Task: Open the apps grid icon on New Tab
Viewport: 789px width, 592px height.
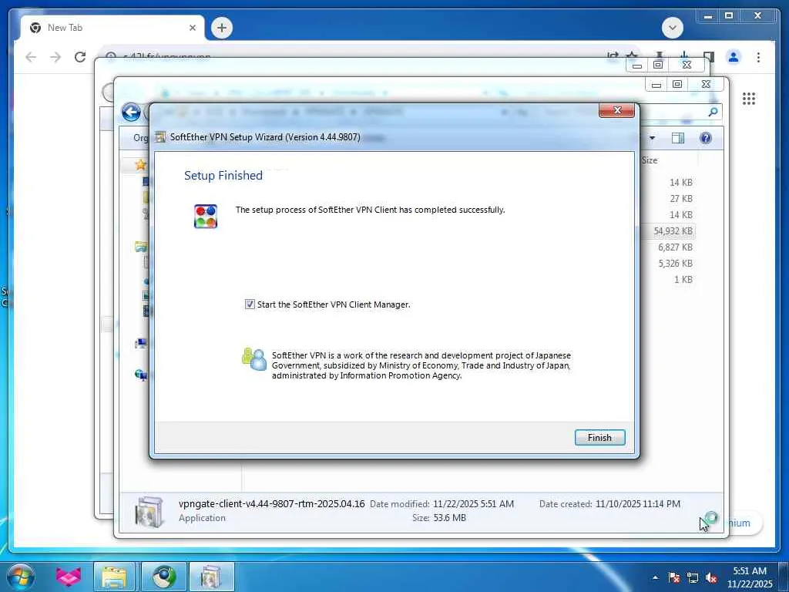Action: click(x=749, y=99)
